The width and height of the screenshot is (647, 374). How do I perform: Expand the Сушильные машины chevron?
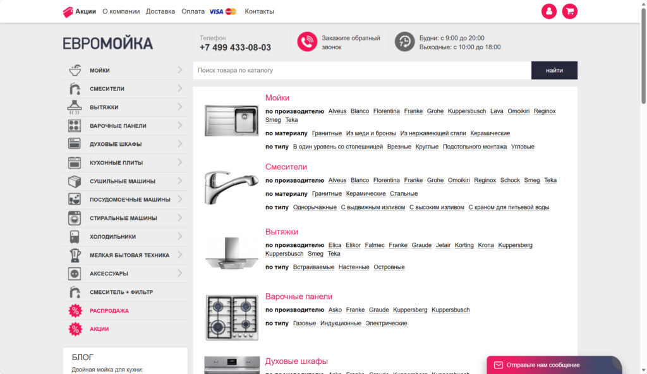click(180, 181)
